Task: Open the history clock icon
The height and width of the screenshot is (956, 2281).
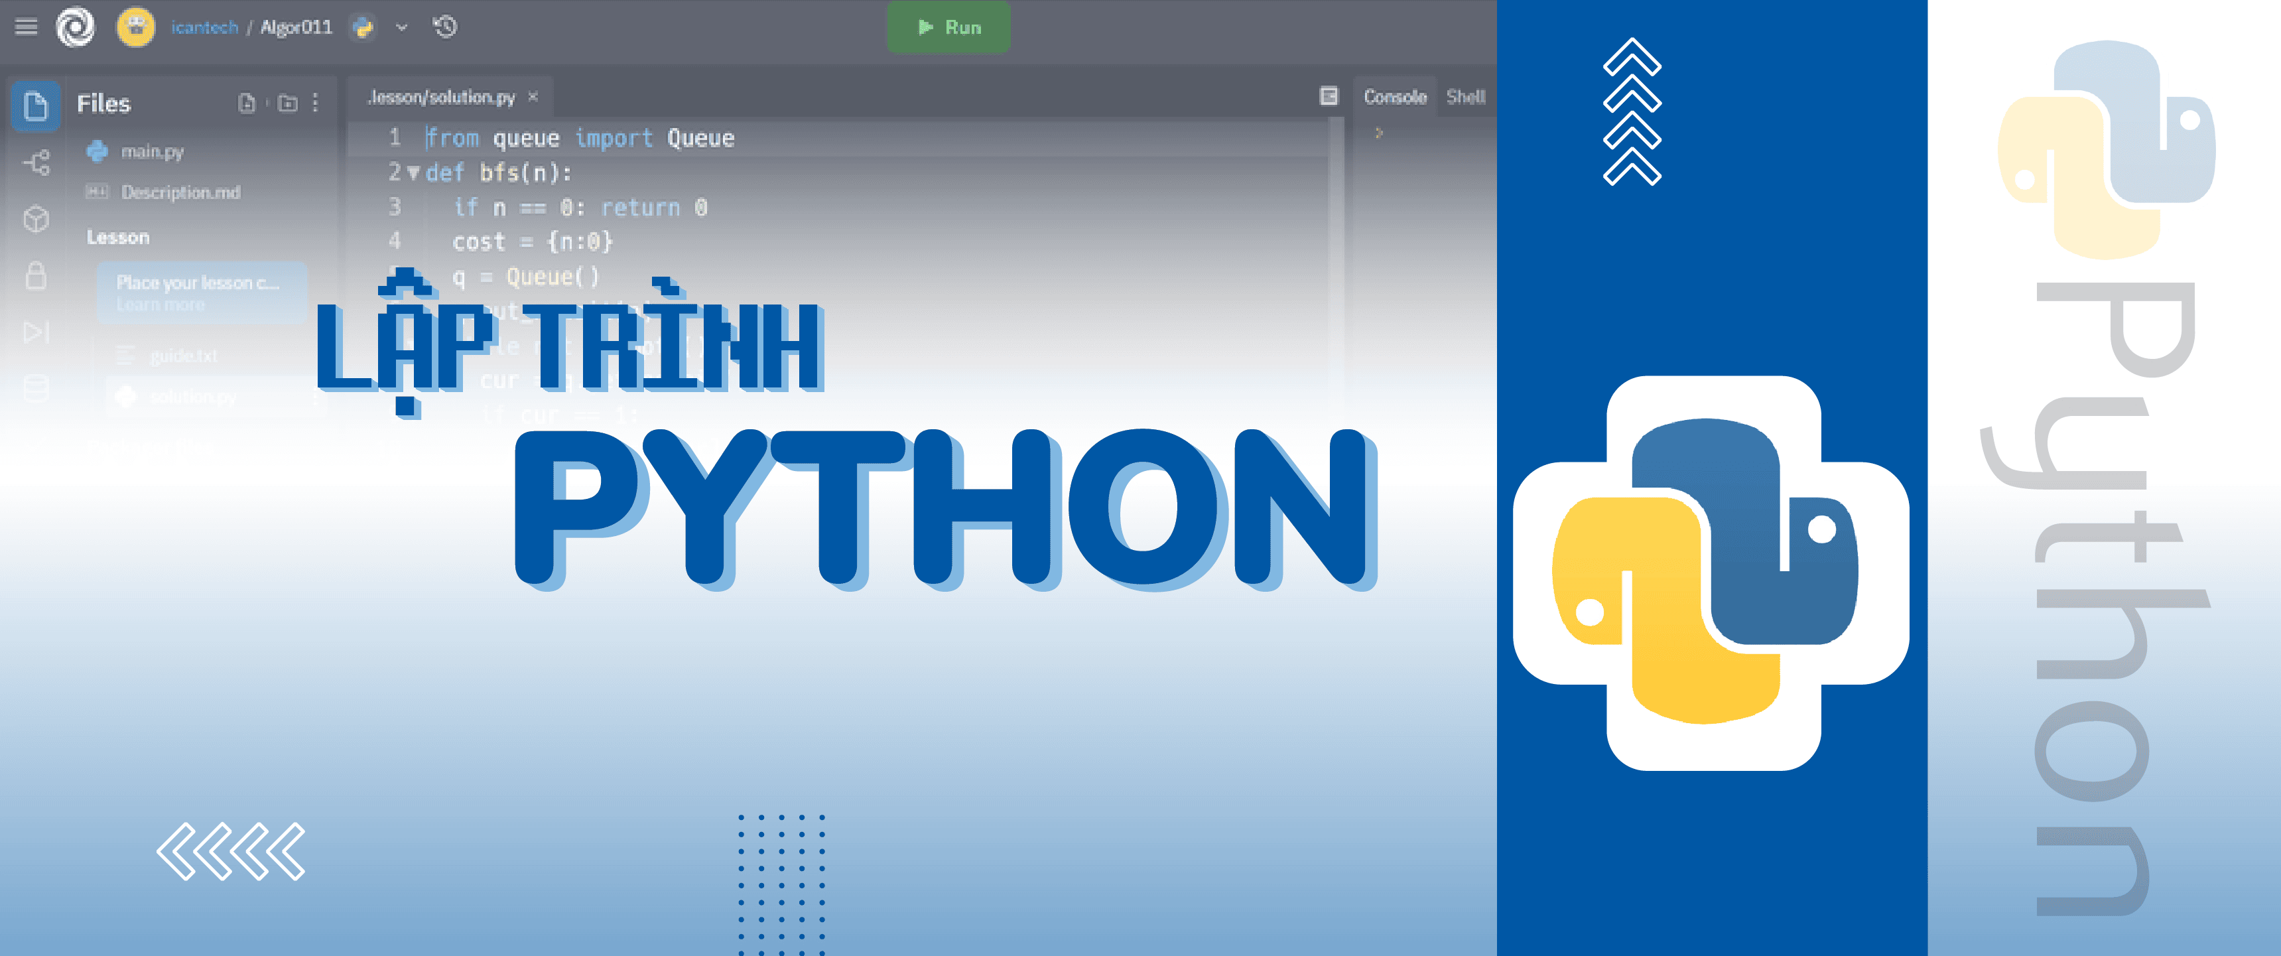Action: click(x=446, y=27)
